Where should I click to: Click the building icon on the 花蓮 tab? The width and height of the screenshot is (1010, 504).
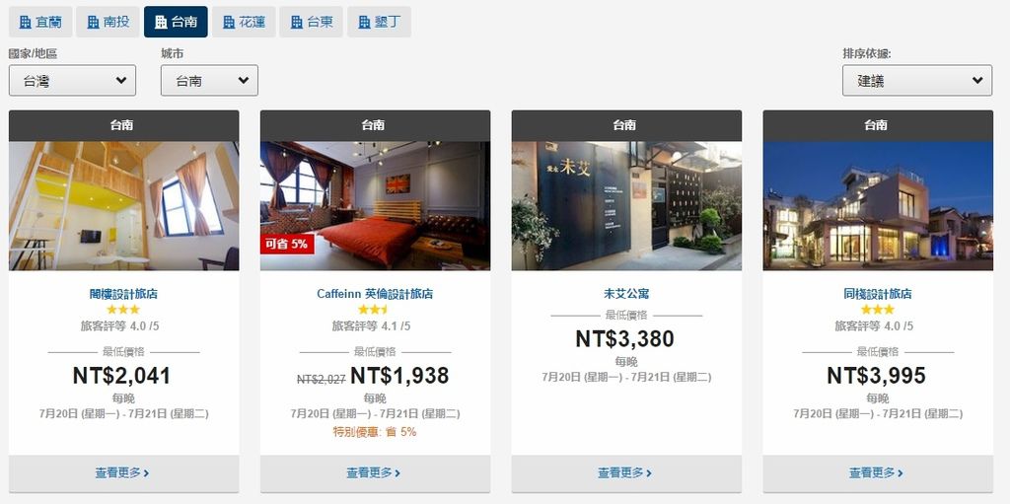229,23
